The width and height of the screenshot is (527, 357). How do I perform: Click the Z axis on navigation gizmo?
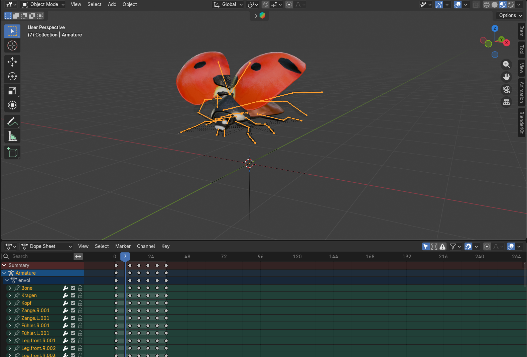[495, 28]
